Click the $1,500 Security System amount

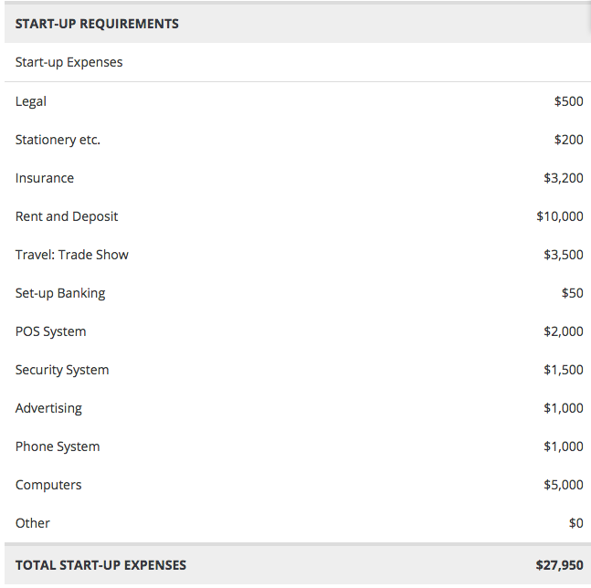click(x=563, y=370)
